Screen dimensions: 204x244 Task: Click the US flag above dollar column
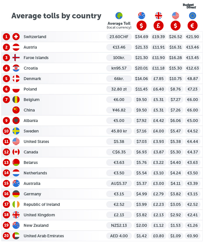click(x=175, y=16)
